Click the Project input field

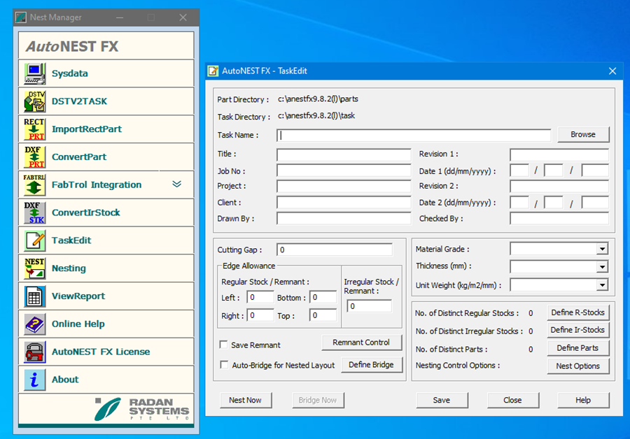click(344, 186)
